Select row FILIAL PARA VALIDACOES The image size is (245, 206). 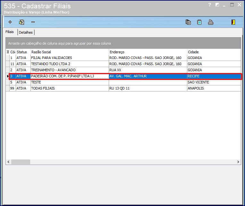123,58
